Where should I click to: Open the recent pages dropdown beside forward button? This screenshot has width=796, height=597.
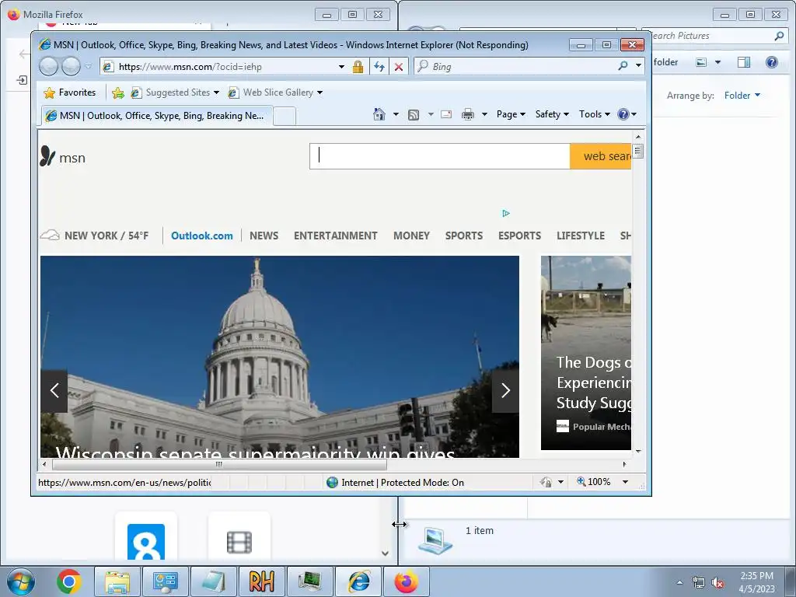(x=89, y=67)
